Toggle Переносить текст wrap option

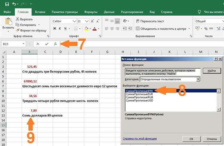click(150, 21)
